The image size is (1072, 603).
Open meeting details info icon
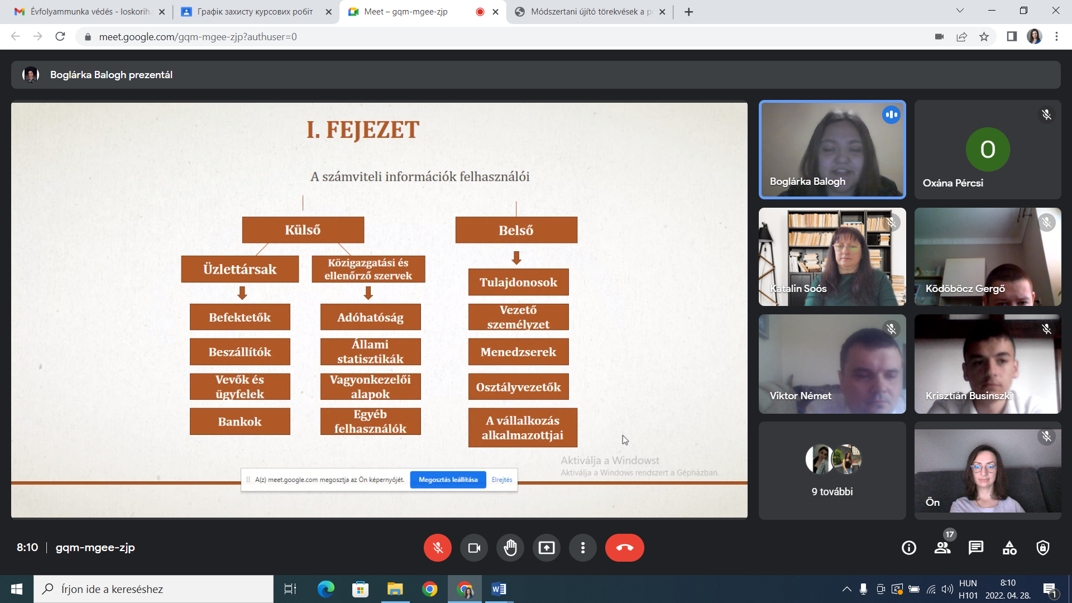(x=908, y=548)
